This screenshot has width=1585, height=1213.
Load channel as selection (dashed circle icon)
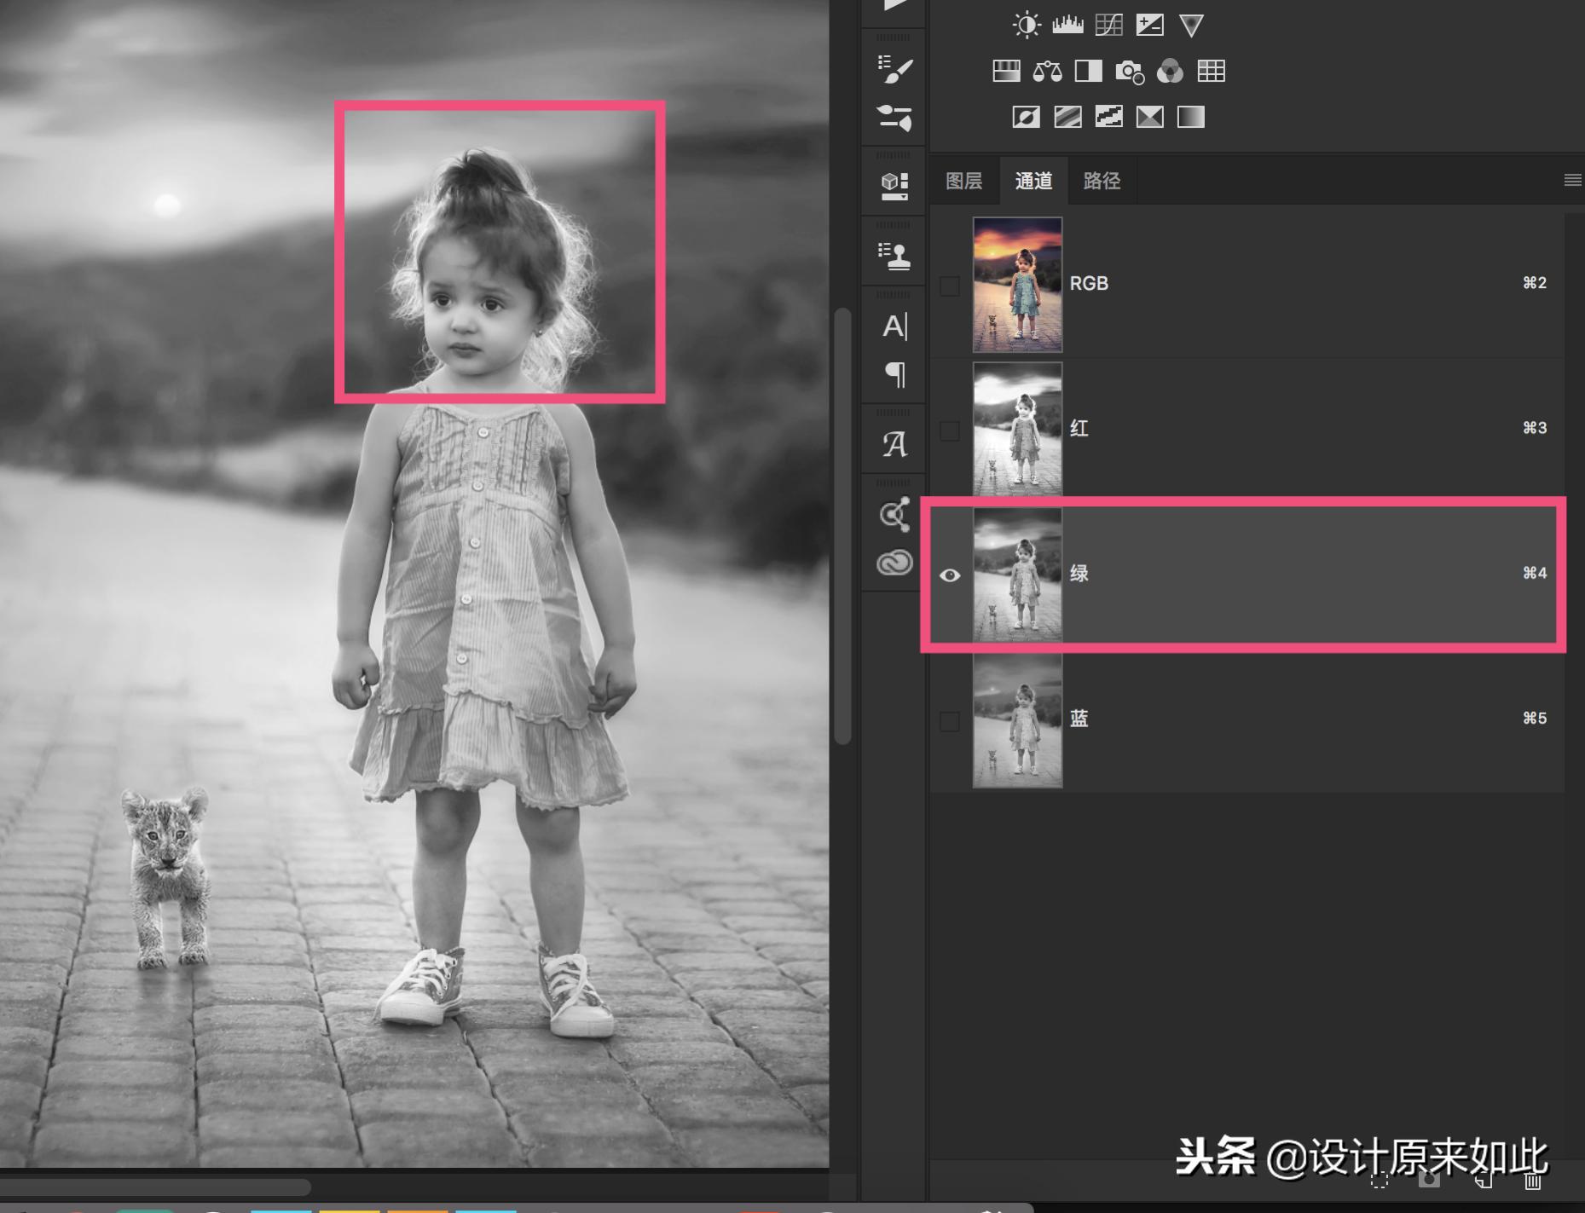pos(1379,1181)
